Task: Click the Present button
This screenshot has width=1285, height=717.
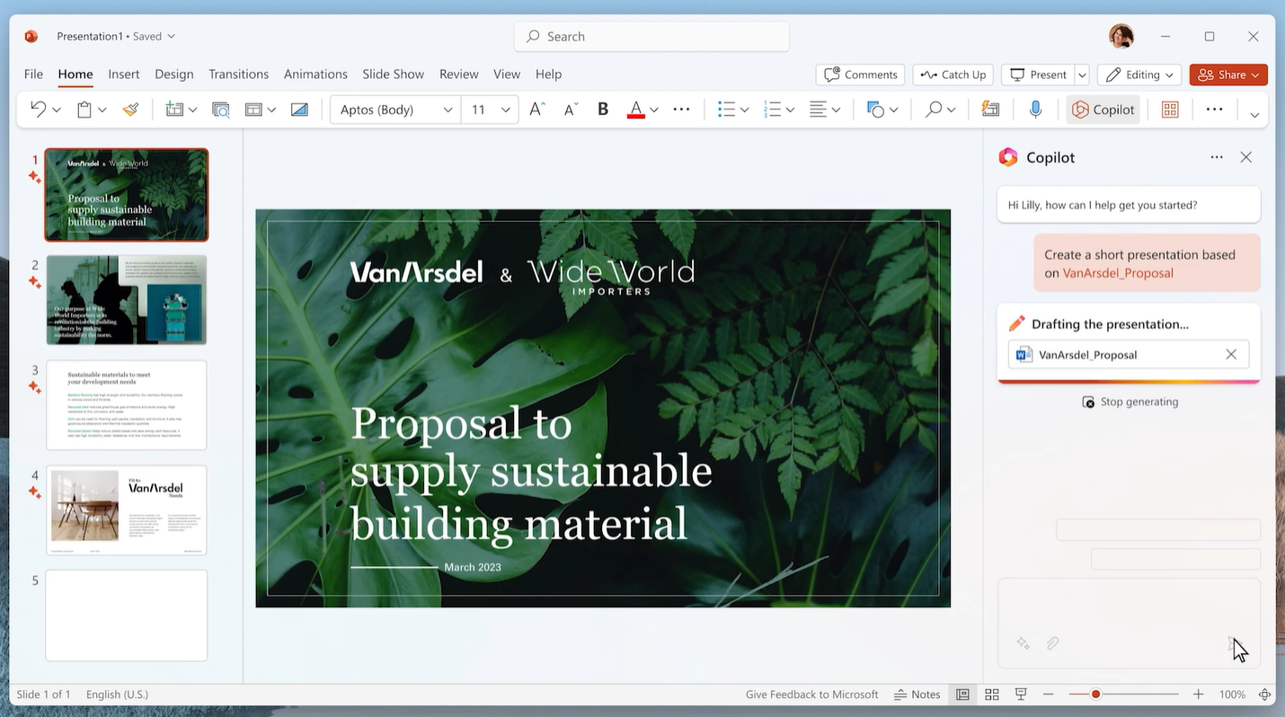Action: 1039,75
